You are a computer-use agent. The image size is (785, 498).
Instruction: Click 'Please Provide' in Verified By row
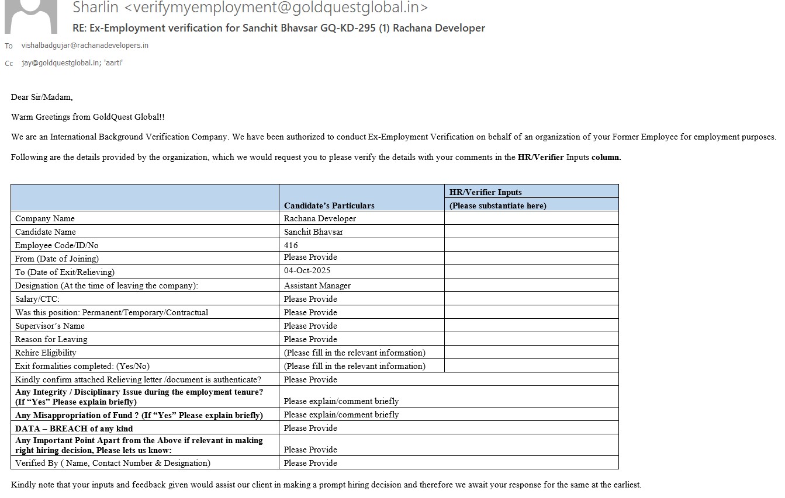pyautogui.click(x=310, y=463)
